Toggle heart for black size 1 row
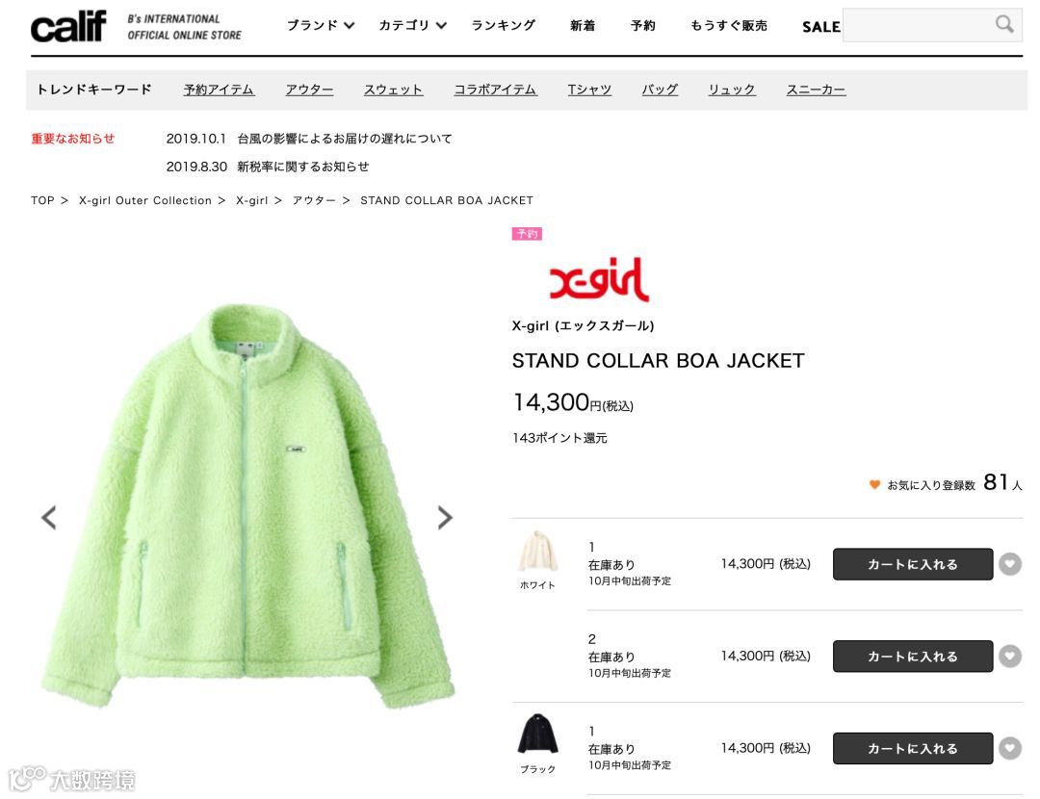This screenshot has width=1040, height=799. [1010, 749]
